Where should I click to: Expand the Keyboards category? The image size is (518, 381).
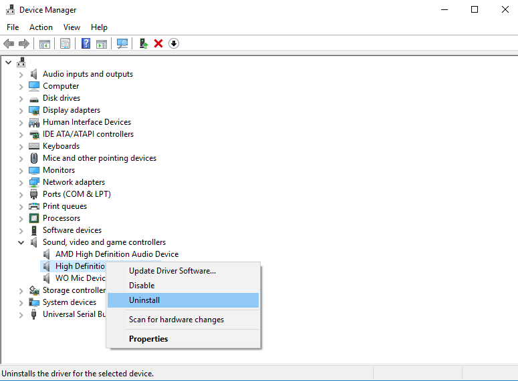[21, 147]
